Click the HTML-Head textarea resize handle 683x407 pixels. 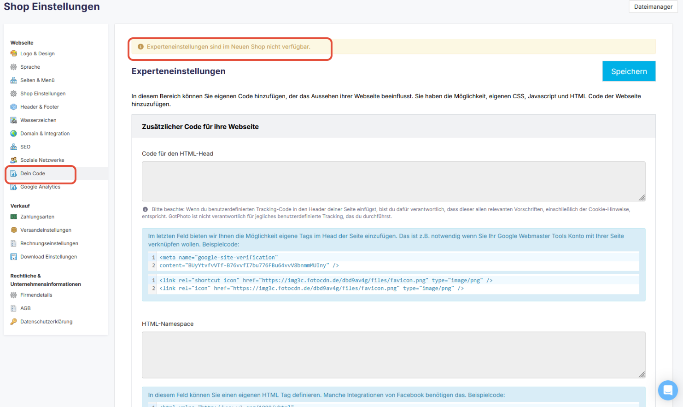(x=642, y=197)
